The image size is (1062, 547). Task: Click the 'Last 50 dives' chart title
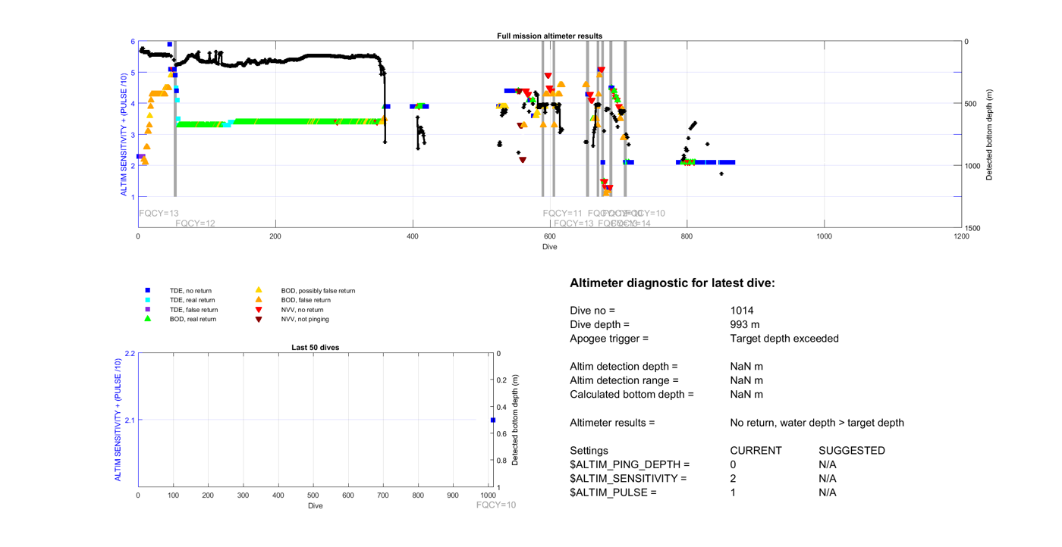[316, 348]
